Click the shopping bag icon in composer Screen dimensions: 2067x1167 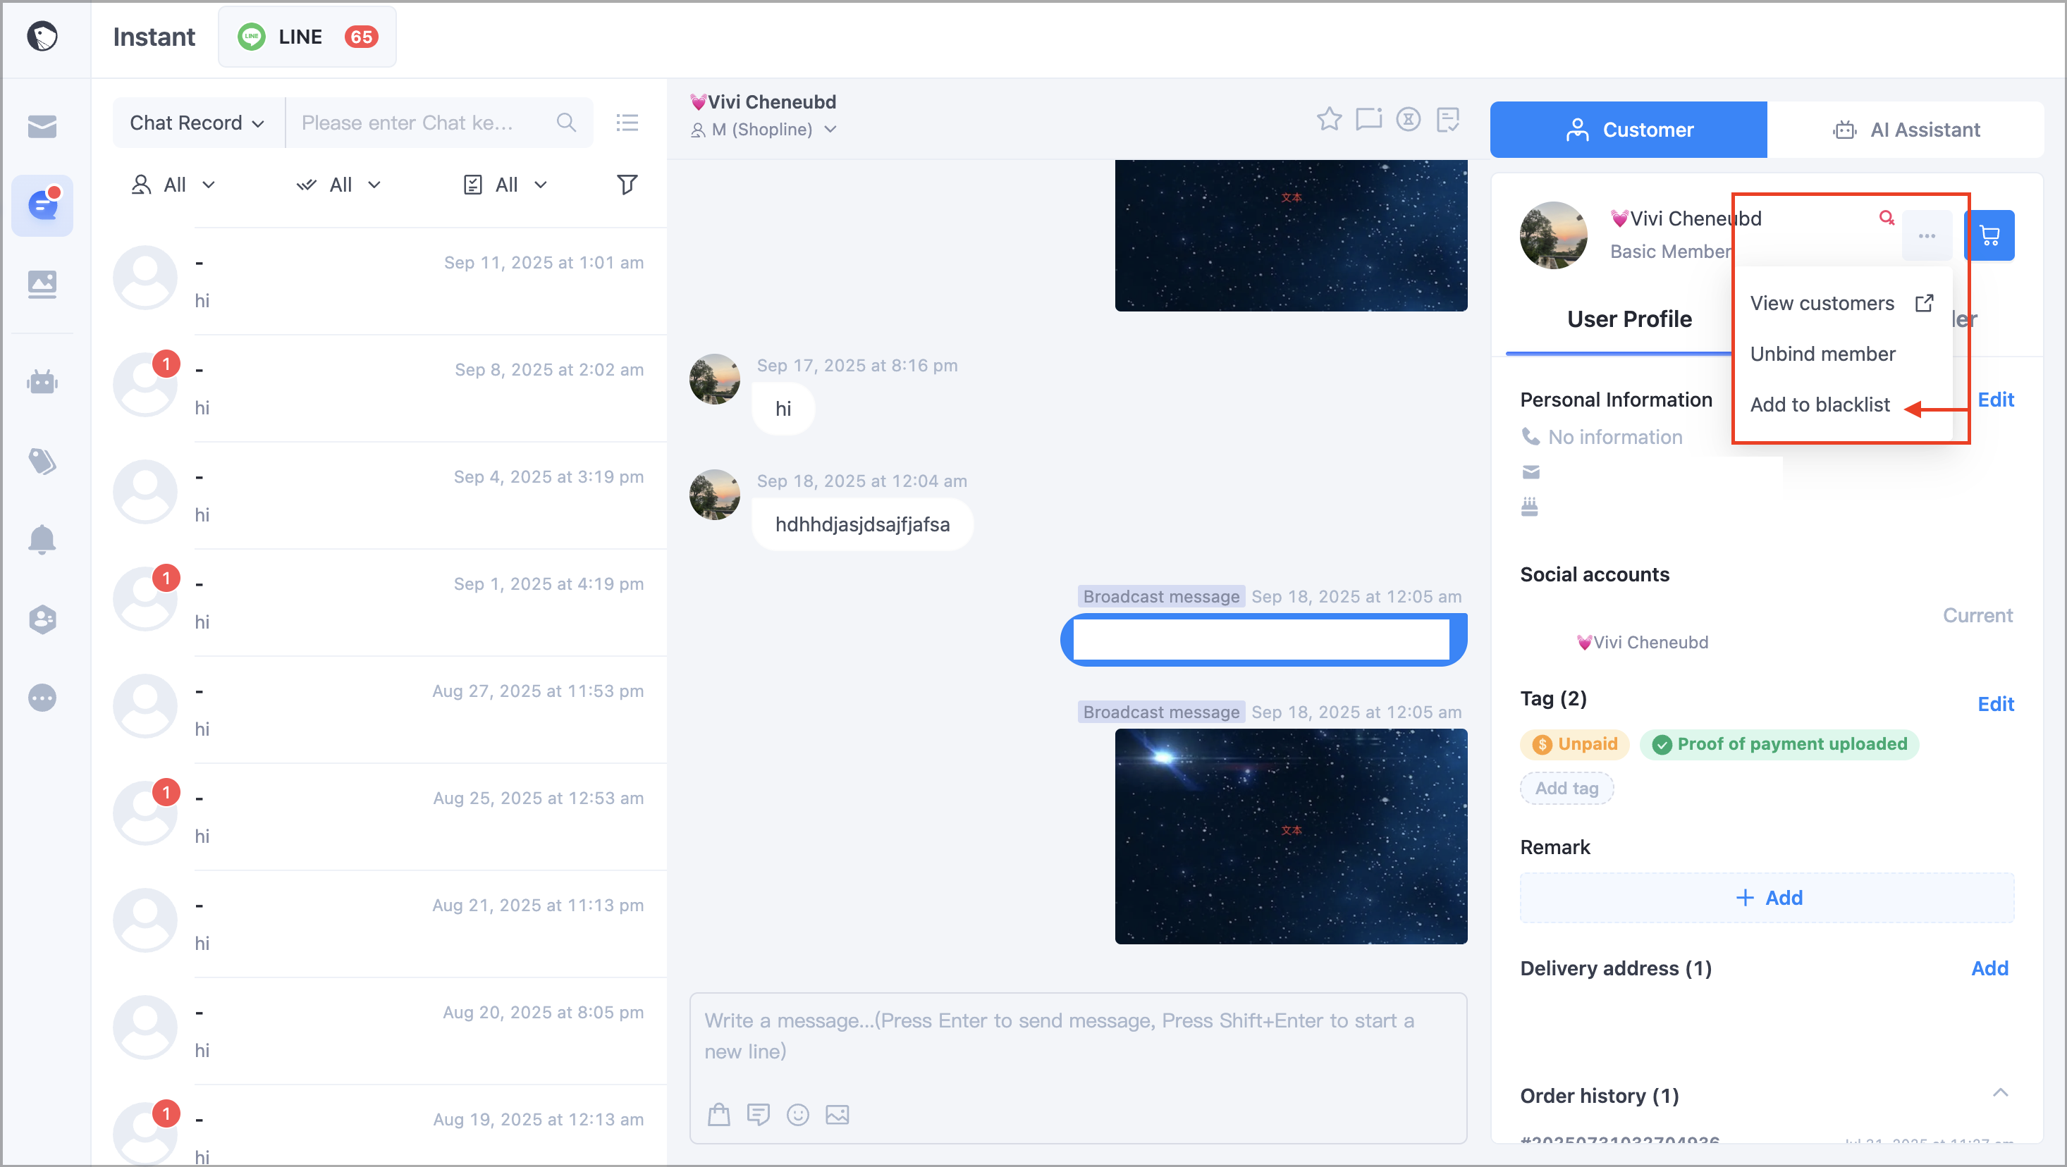[718, 1114]
